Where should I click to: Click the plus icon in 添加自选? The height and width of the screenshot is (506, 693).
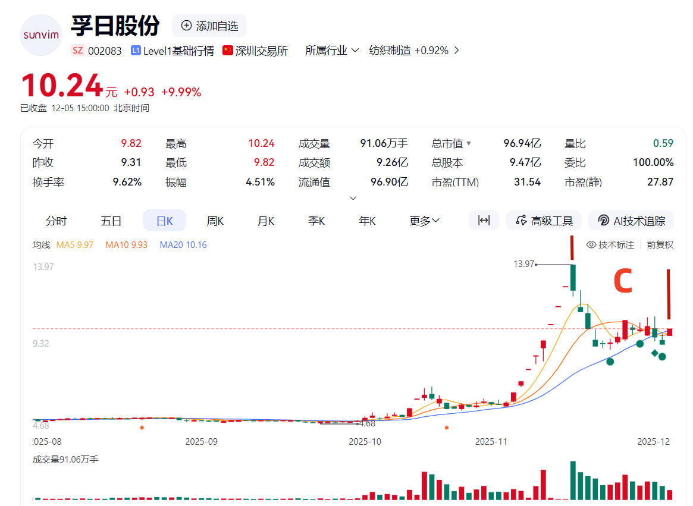187,26
